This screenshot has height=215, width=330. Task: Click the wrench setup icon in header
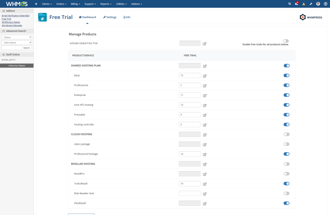(x=311, y=4)
